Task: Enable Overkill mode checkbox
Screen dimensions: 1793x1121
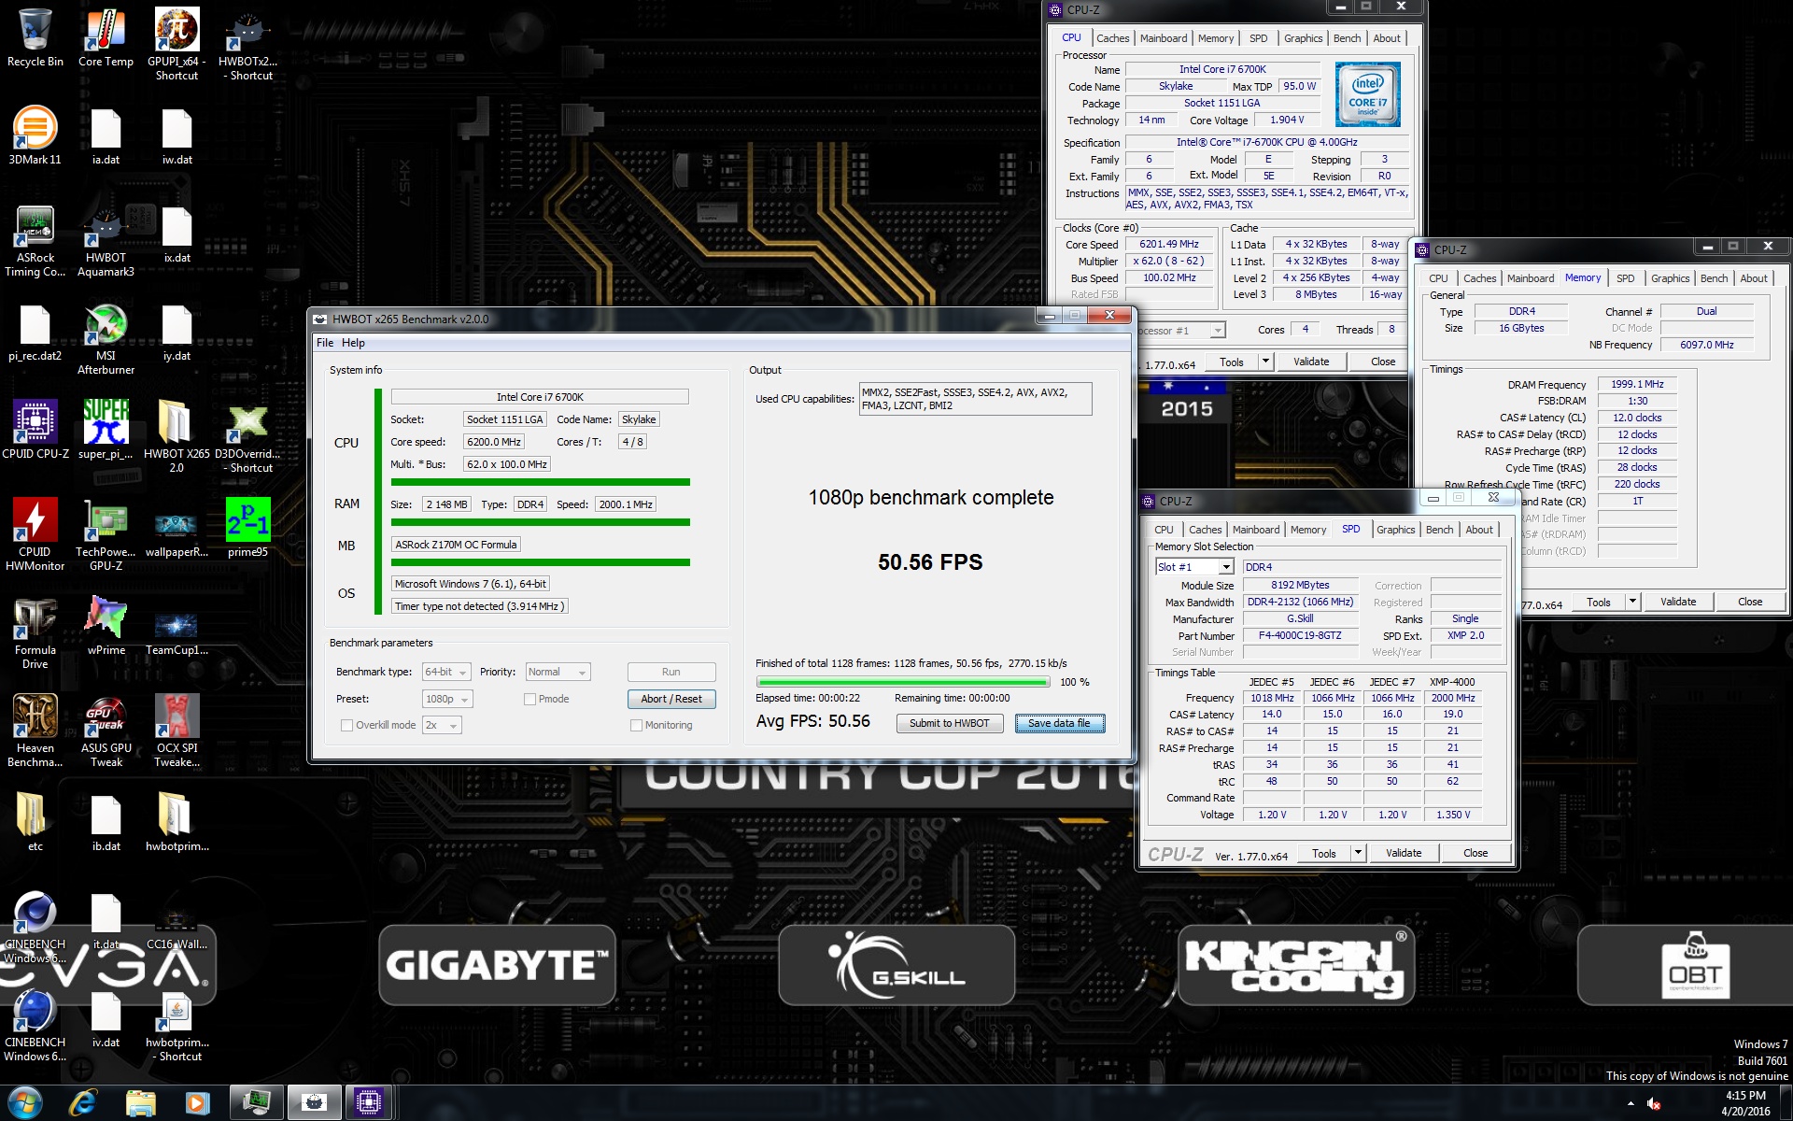Action: (x=346, y=725)
